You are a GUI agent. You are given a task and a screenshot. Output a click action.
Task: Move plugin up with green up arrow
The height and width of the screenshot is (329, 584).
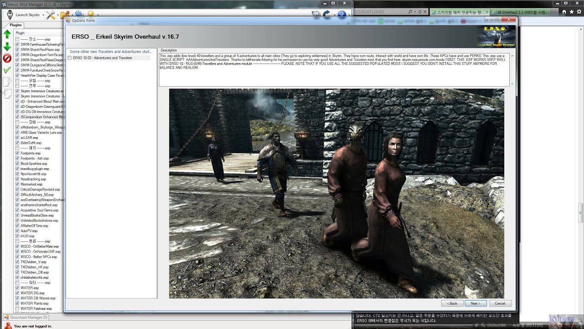point(7,34)
